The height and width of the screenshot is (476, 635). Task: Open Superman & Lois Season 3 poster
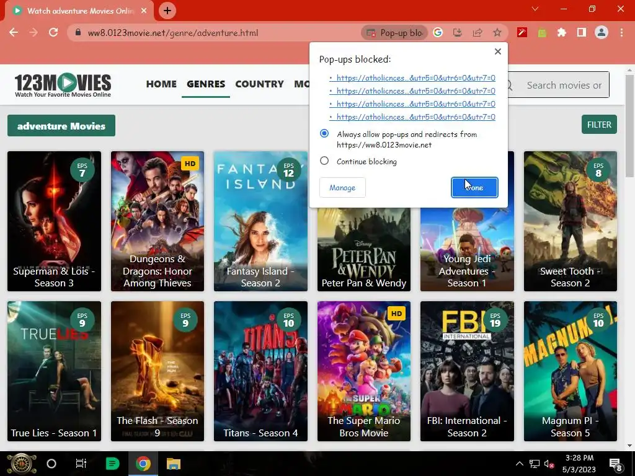click(x=54, y=221)
